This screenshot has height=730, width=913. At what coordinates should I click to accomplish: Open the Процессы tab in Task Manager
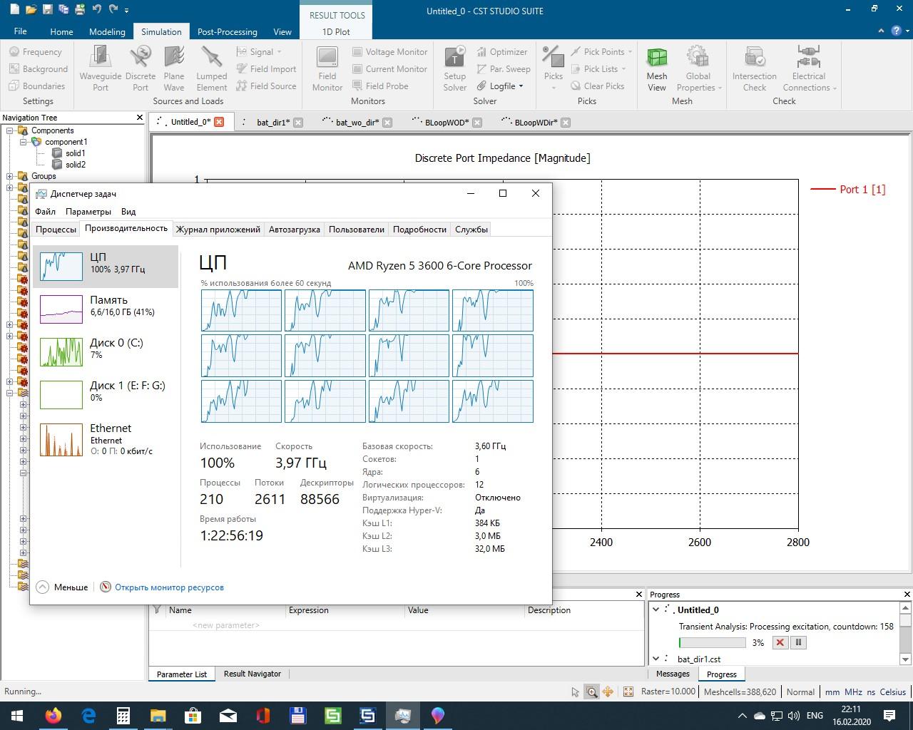(56, 230)
